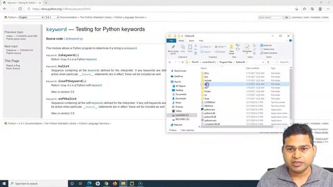Click the keywords link under kwlist
333x187 pixels.
(94, 70)
